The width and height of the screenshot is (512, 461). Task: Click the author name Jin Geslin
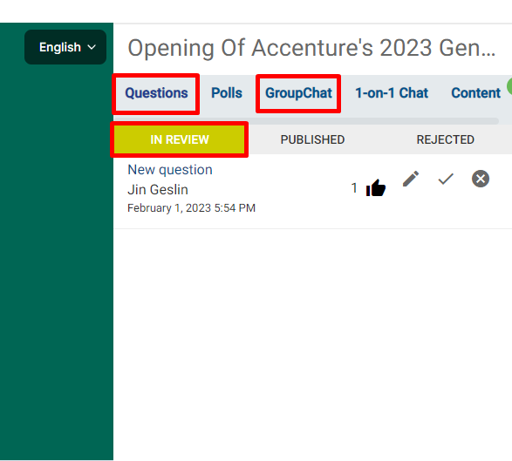[x=158, y=190]
